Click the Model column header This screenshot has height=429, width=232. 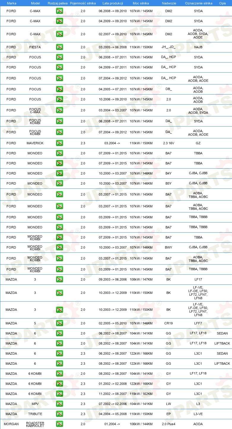click(x=35, y=3)
